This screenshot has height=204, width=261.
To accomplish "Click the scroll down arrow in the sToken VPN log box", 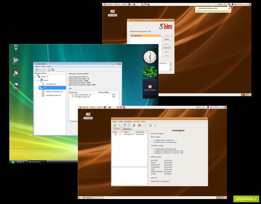I will tap(170, 70).
